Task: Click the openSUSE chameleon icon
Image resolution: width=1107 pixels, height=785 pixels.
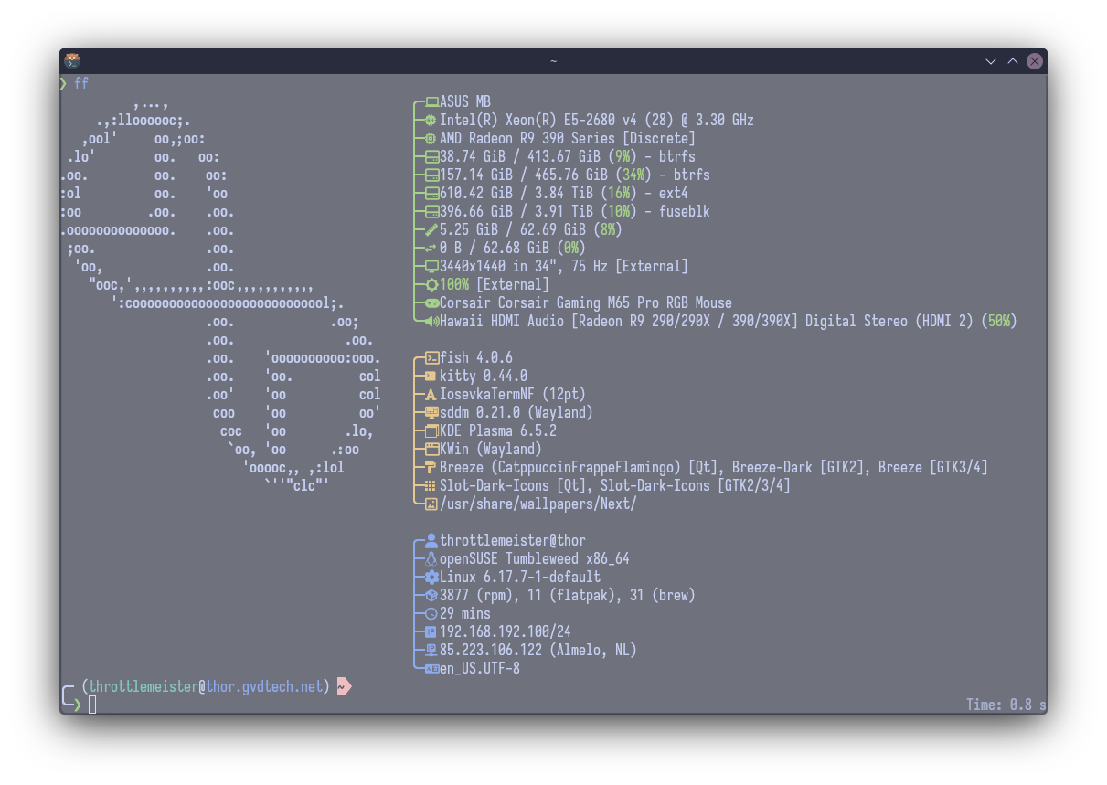Action: [x=429, y=558]
